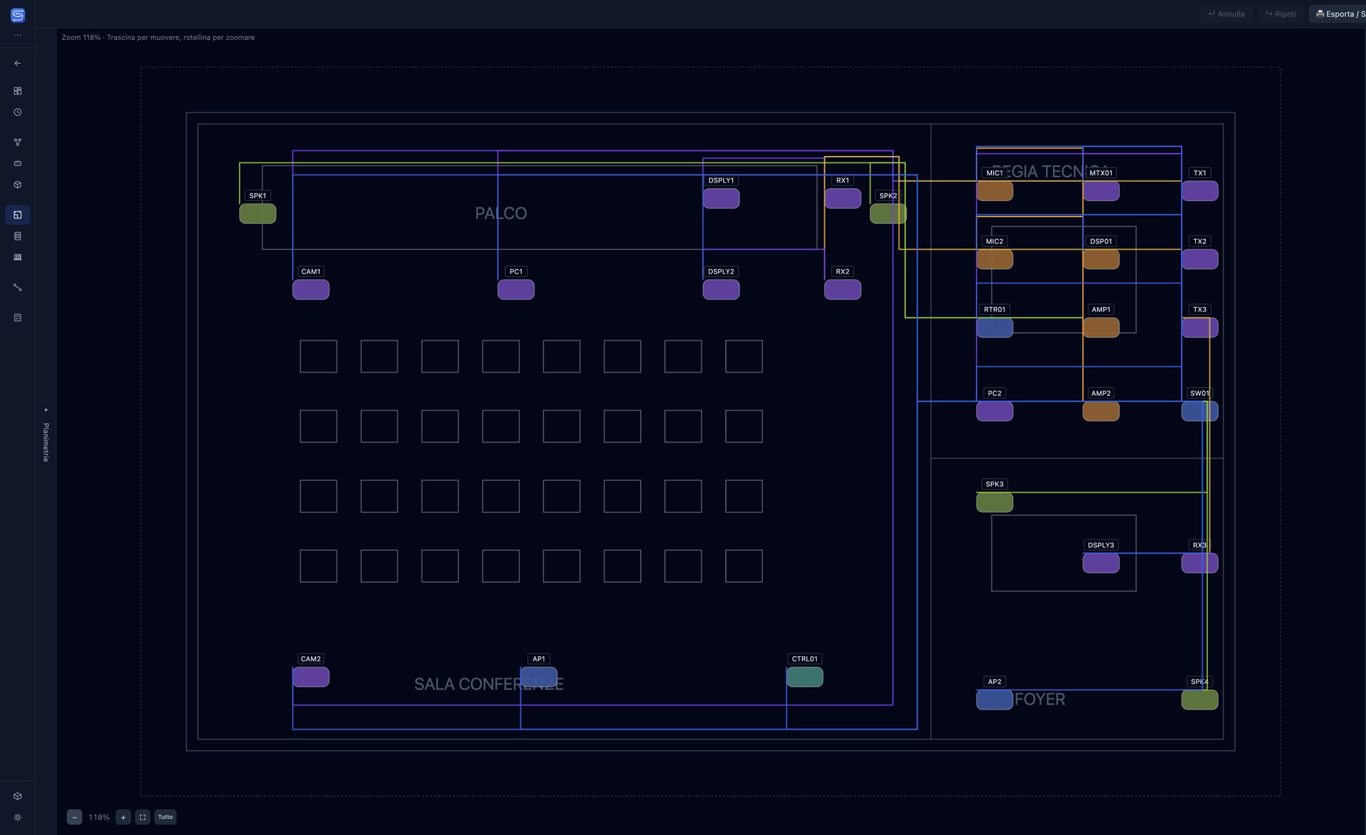Open the rack list icon in sidebar
The width and height of the screenshot is (1366, 835).
17,236
